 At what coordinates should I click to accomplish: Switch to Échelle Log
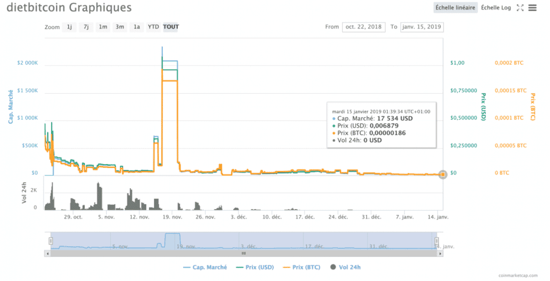[496, 8]
